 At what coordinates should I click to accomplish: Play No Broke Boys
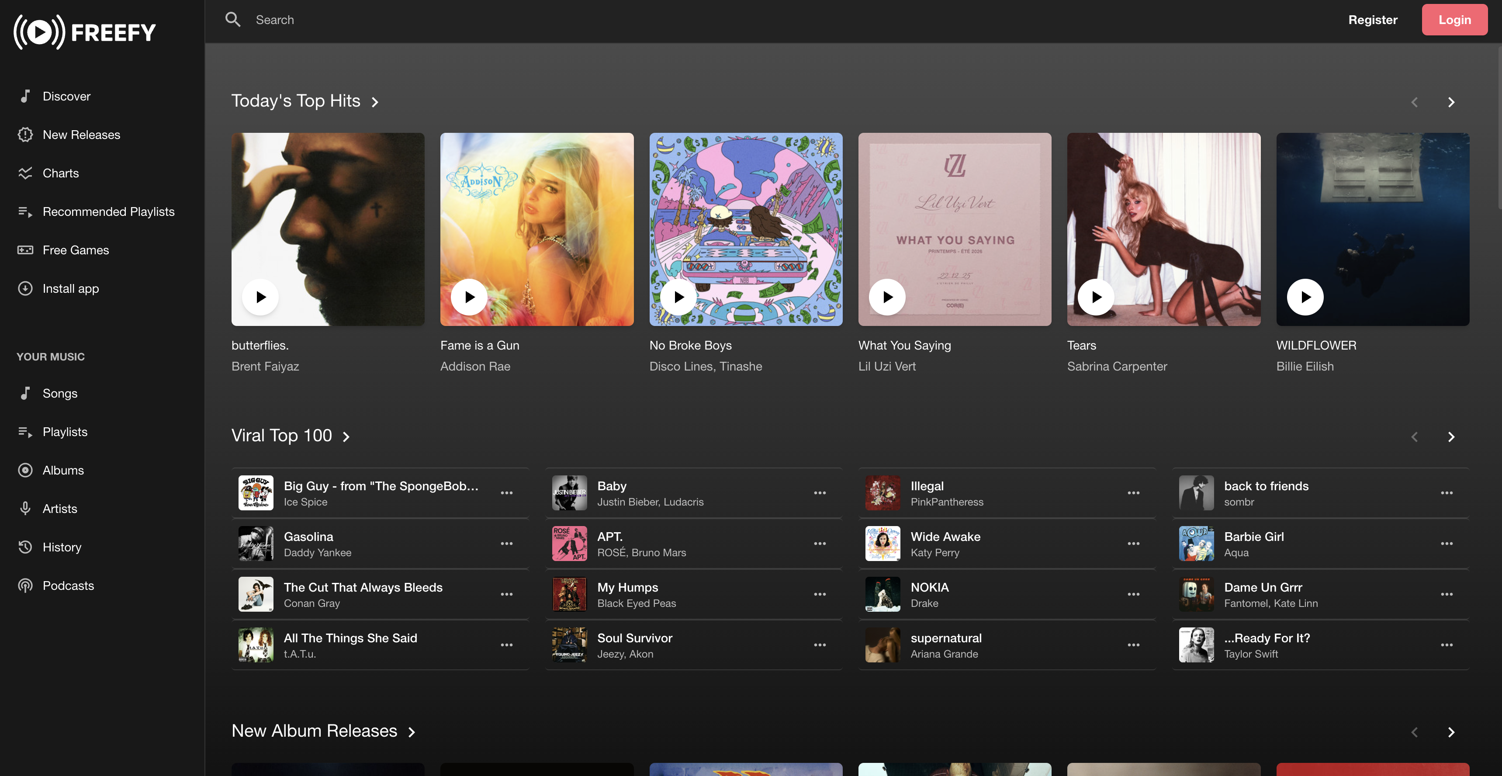[678, 297]
